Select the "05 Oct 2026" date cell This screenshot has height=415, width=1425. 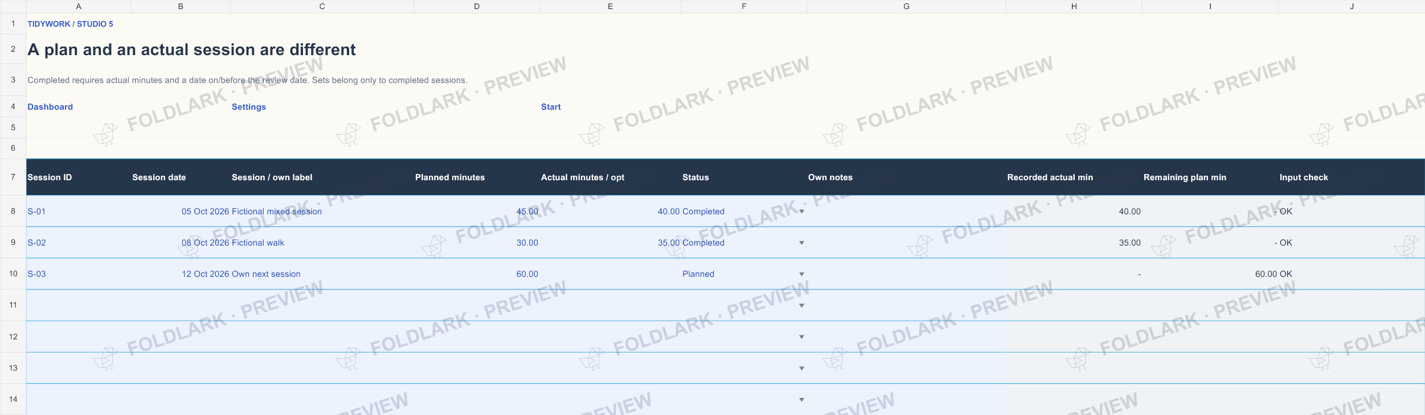tap(181, 211)
